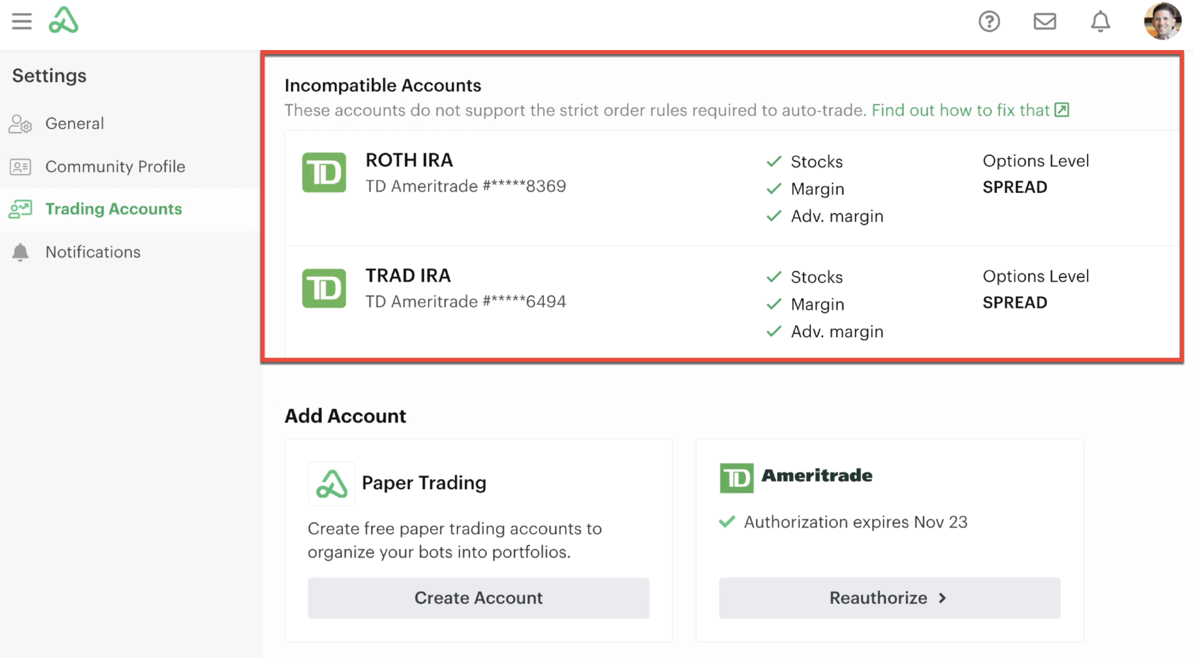The image size is (1194, 658).
Task: Click the chevron on Reauthorize button
Action: 942,598
